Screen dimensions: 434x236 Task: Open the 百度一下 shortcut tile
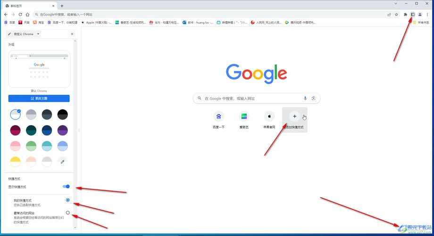(219, 120)
